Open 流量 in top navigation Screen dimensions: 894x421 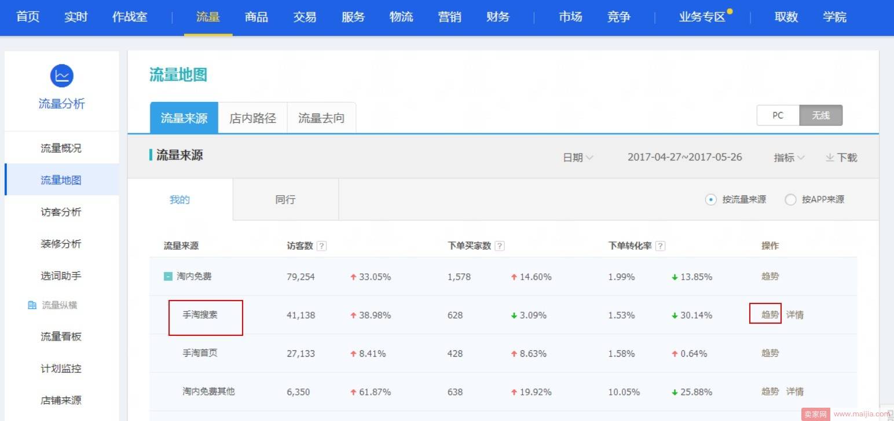(x=208, y=17)
